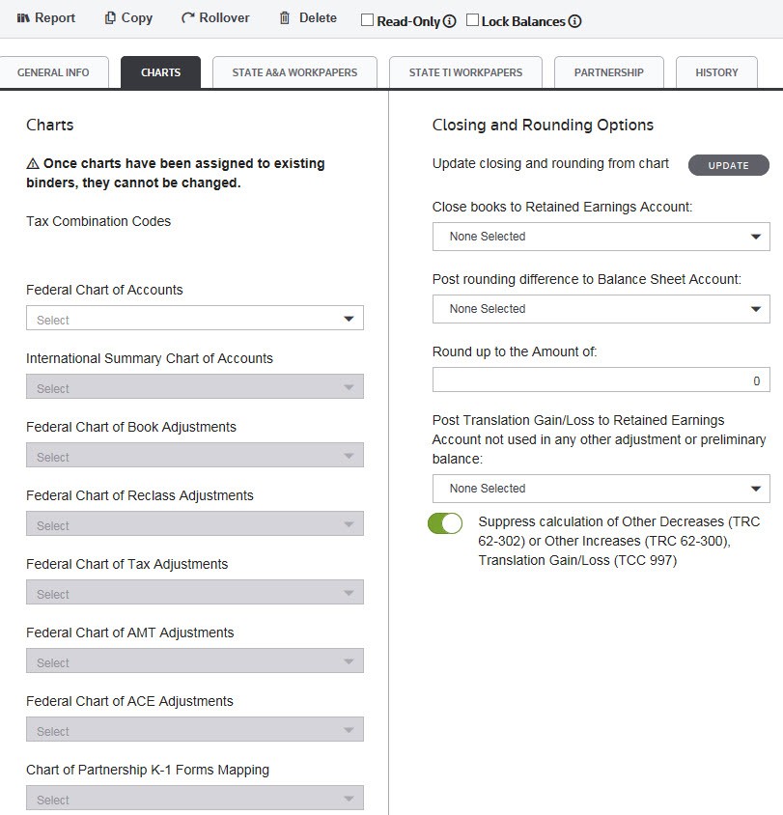The height and width of the screenshot is (815, 783).
Task: Open Federal Chart of Accounts dropdown
Action: [x=194, y=319]
